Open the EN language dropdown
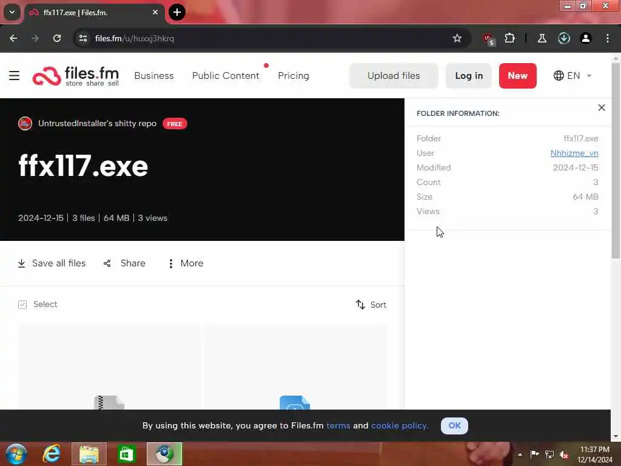This screenshot has width=621, height=466. tap(572, 75)
